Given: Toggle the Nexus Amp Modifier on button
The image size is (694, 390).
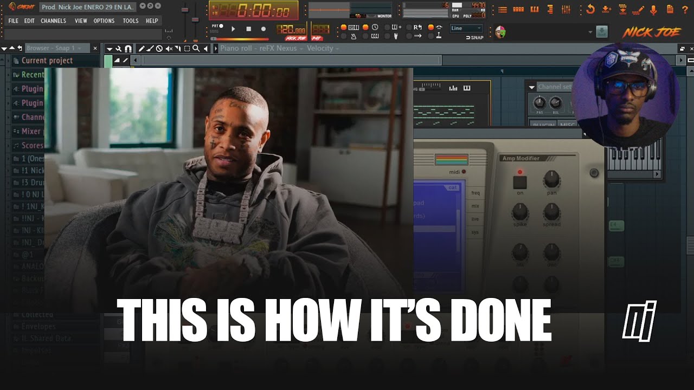Looking at the screenshot, I should [520, 183].
